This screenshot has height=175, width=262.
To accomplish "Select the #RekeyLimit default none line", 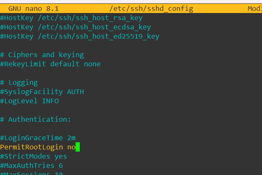I will (x=50, y=64).
